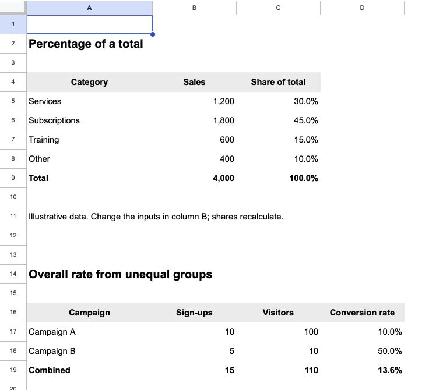Select row 4 header

[13, 82]
